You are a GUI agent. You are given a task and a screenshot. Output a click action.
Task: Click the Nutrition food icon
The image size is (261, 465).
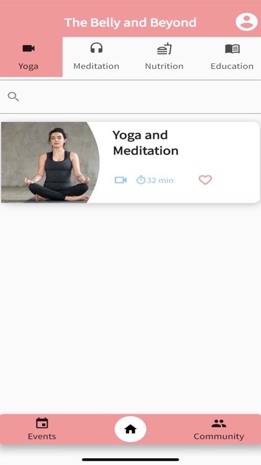pyautogui.click(x=165, y=48)
